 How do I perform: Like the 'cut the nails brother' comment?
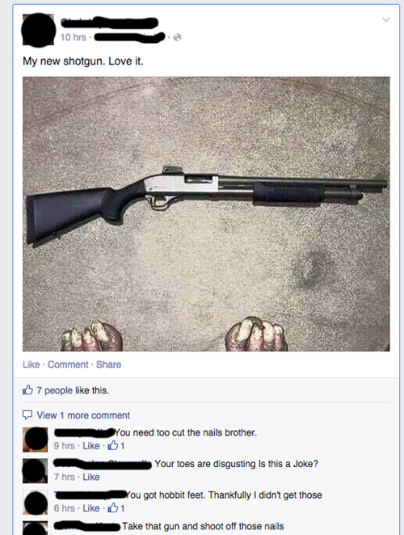[x=91, y=445]
